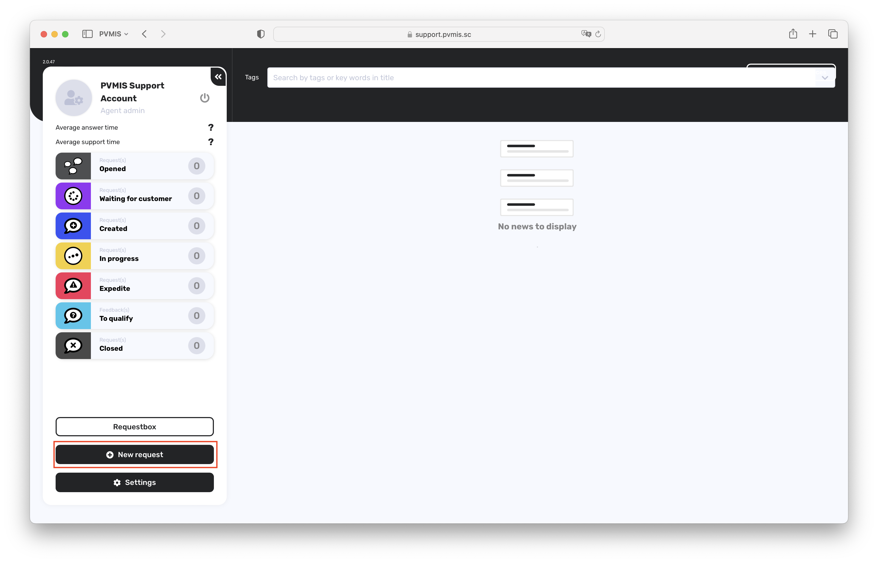Click the Requestbox button
Viewport: 878px width, 563px height.
coord(134,427)
